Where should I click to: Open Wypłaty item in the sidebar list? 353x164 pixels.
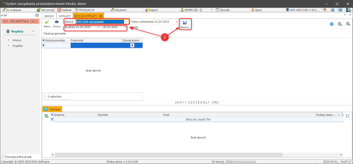[x=18, y=46]
